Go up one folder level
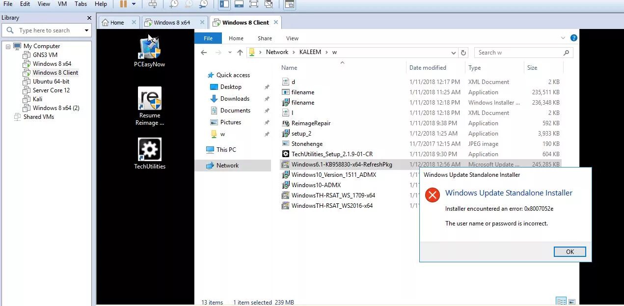624x306 pixels. click(x=240, y=53)
